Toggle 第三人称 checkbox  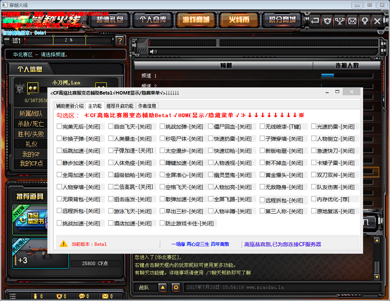262,211
